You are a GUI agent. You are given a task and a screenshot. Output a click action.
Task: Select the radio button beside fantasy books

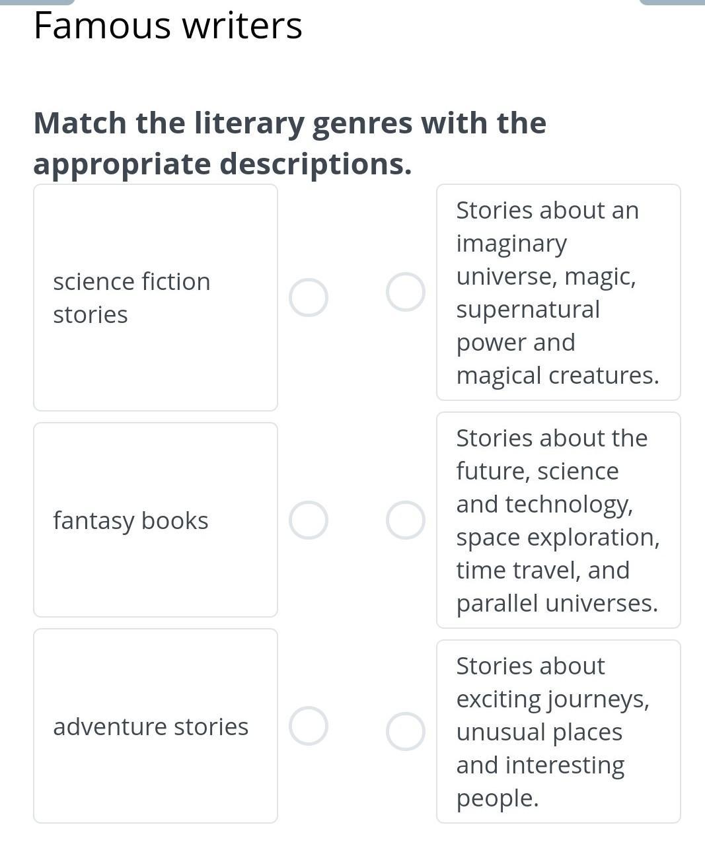(309, 520)
